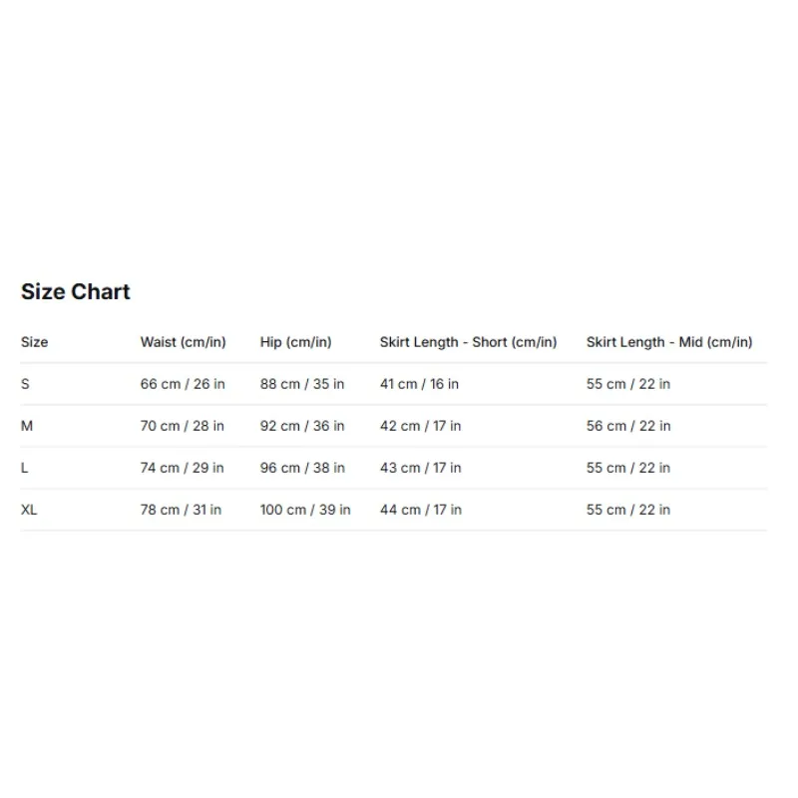The height and width of the screenshot is (798, 798).
Task: Select the 56 cm / 22 in mid length cell
Action: [x=628, y=426]
